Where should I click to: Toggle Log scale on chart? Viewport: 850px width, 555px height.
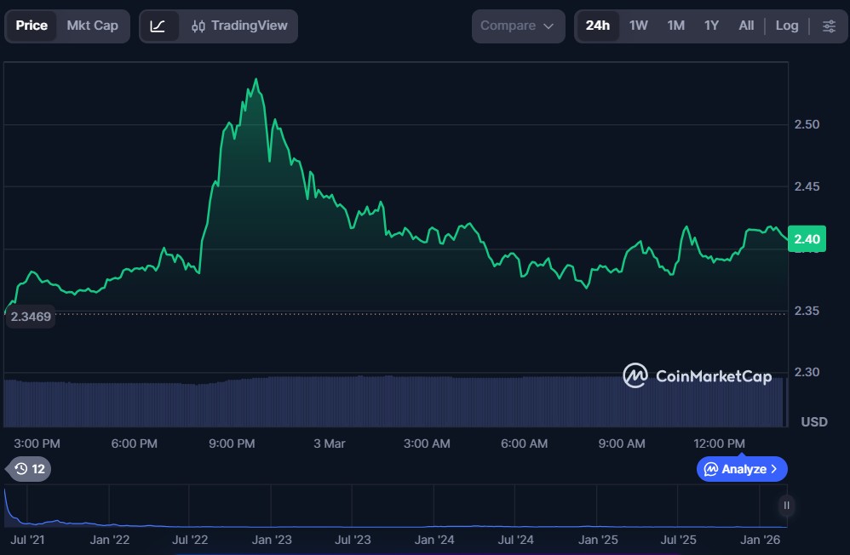click(x=787, y=26)
